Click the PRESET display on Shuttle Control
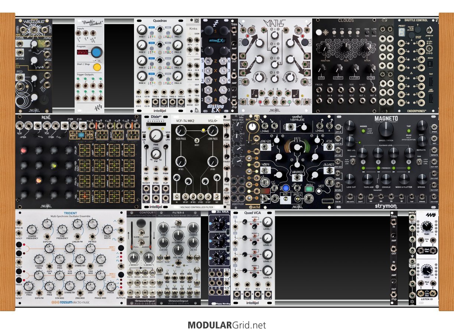This screenshot has height=333, width=454. [402, 33]
